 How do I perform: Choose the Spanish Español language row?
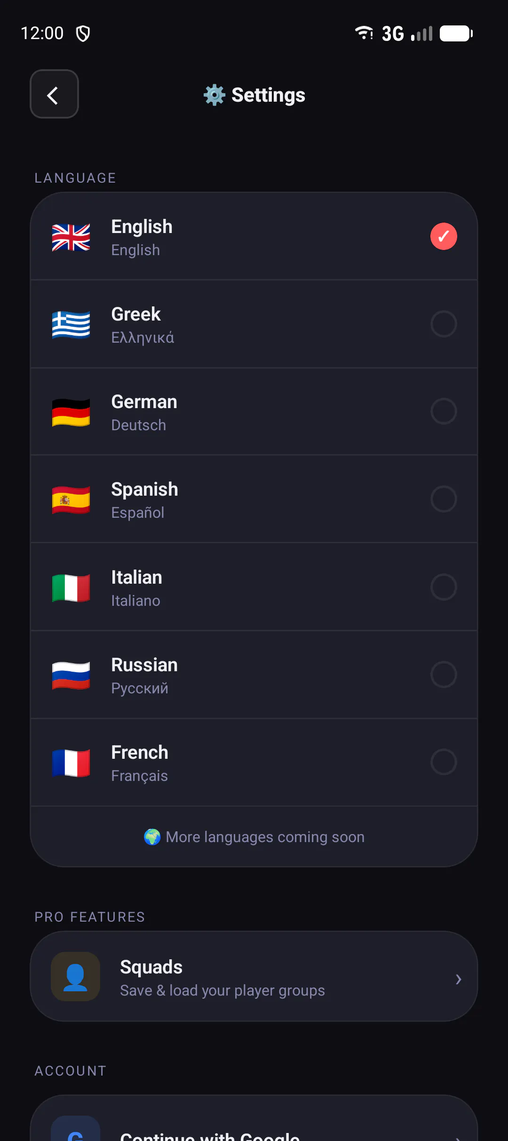click(x=254, y=499)
